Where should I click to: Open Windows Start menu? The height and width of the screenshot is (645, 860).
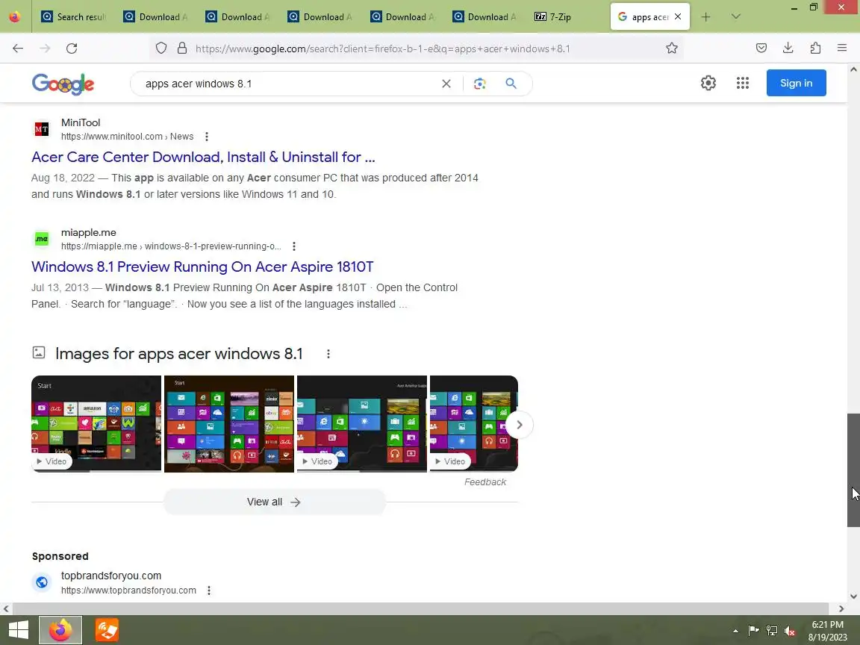click(19, 629)
